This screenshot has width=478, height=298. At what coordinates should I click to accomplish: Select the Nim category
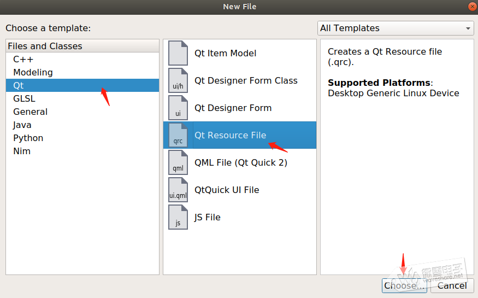(22, 151)
